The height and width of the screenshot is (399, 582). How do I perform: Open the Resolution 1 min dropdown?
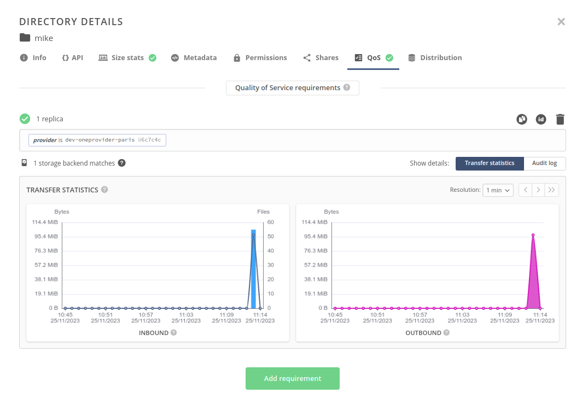click(x=498, y=190)
